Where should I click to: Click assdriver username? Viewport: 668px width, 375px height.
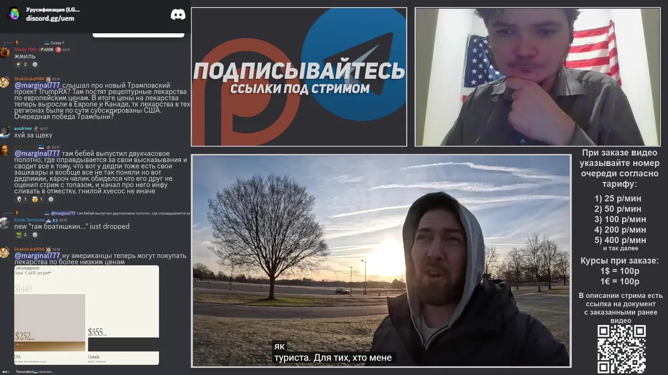click(23, 128)
